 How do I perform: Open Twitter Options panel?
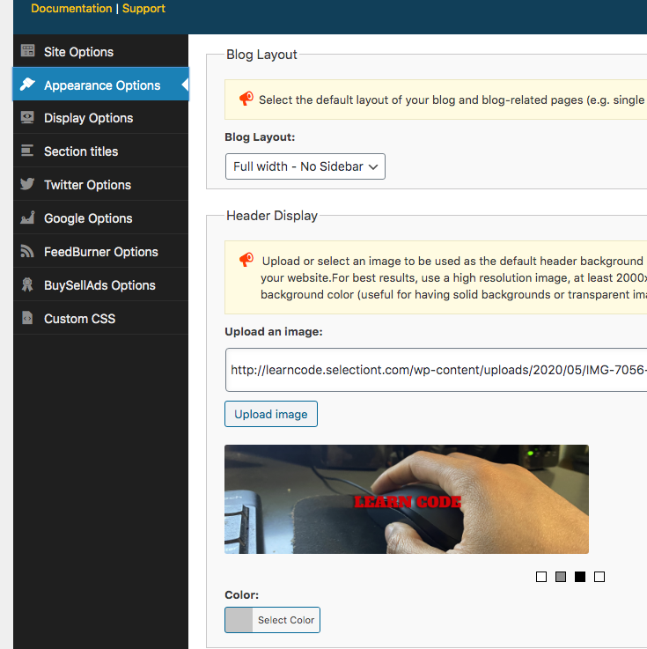click(100, 185)
